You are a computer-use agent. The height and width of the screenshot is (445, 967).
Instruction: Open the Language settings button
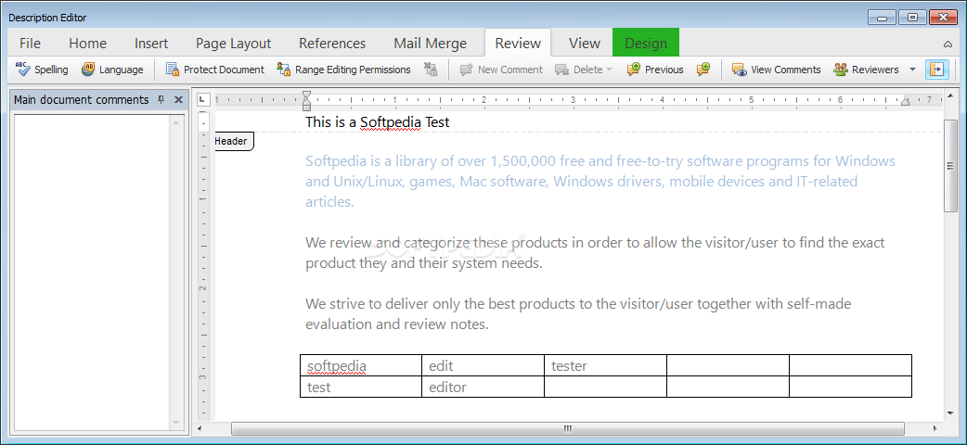coord(112,70)
